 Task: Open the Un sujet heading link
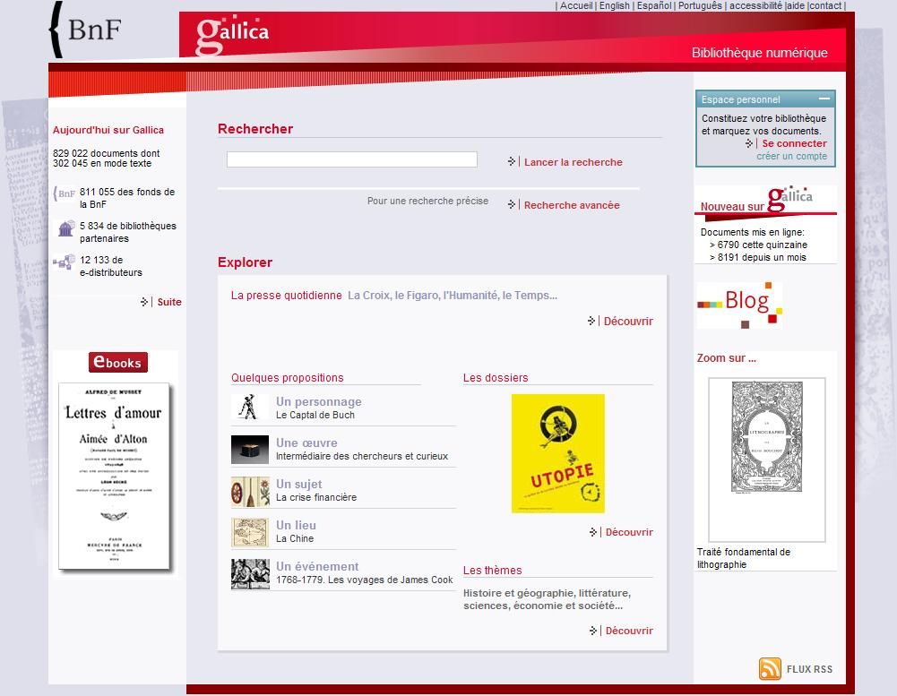tap(298, 484)
